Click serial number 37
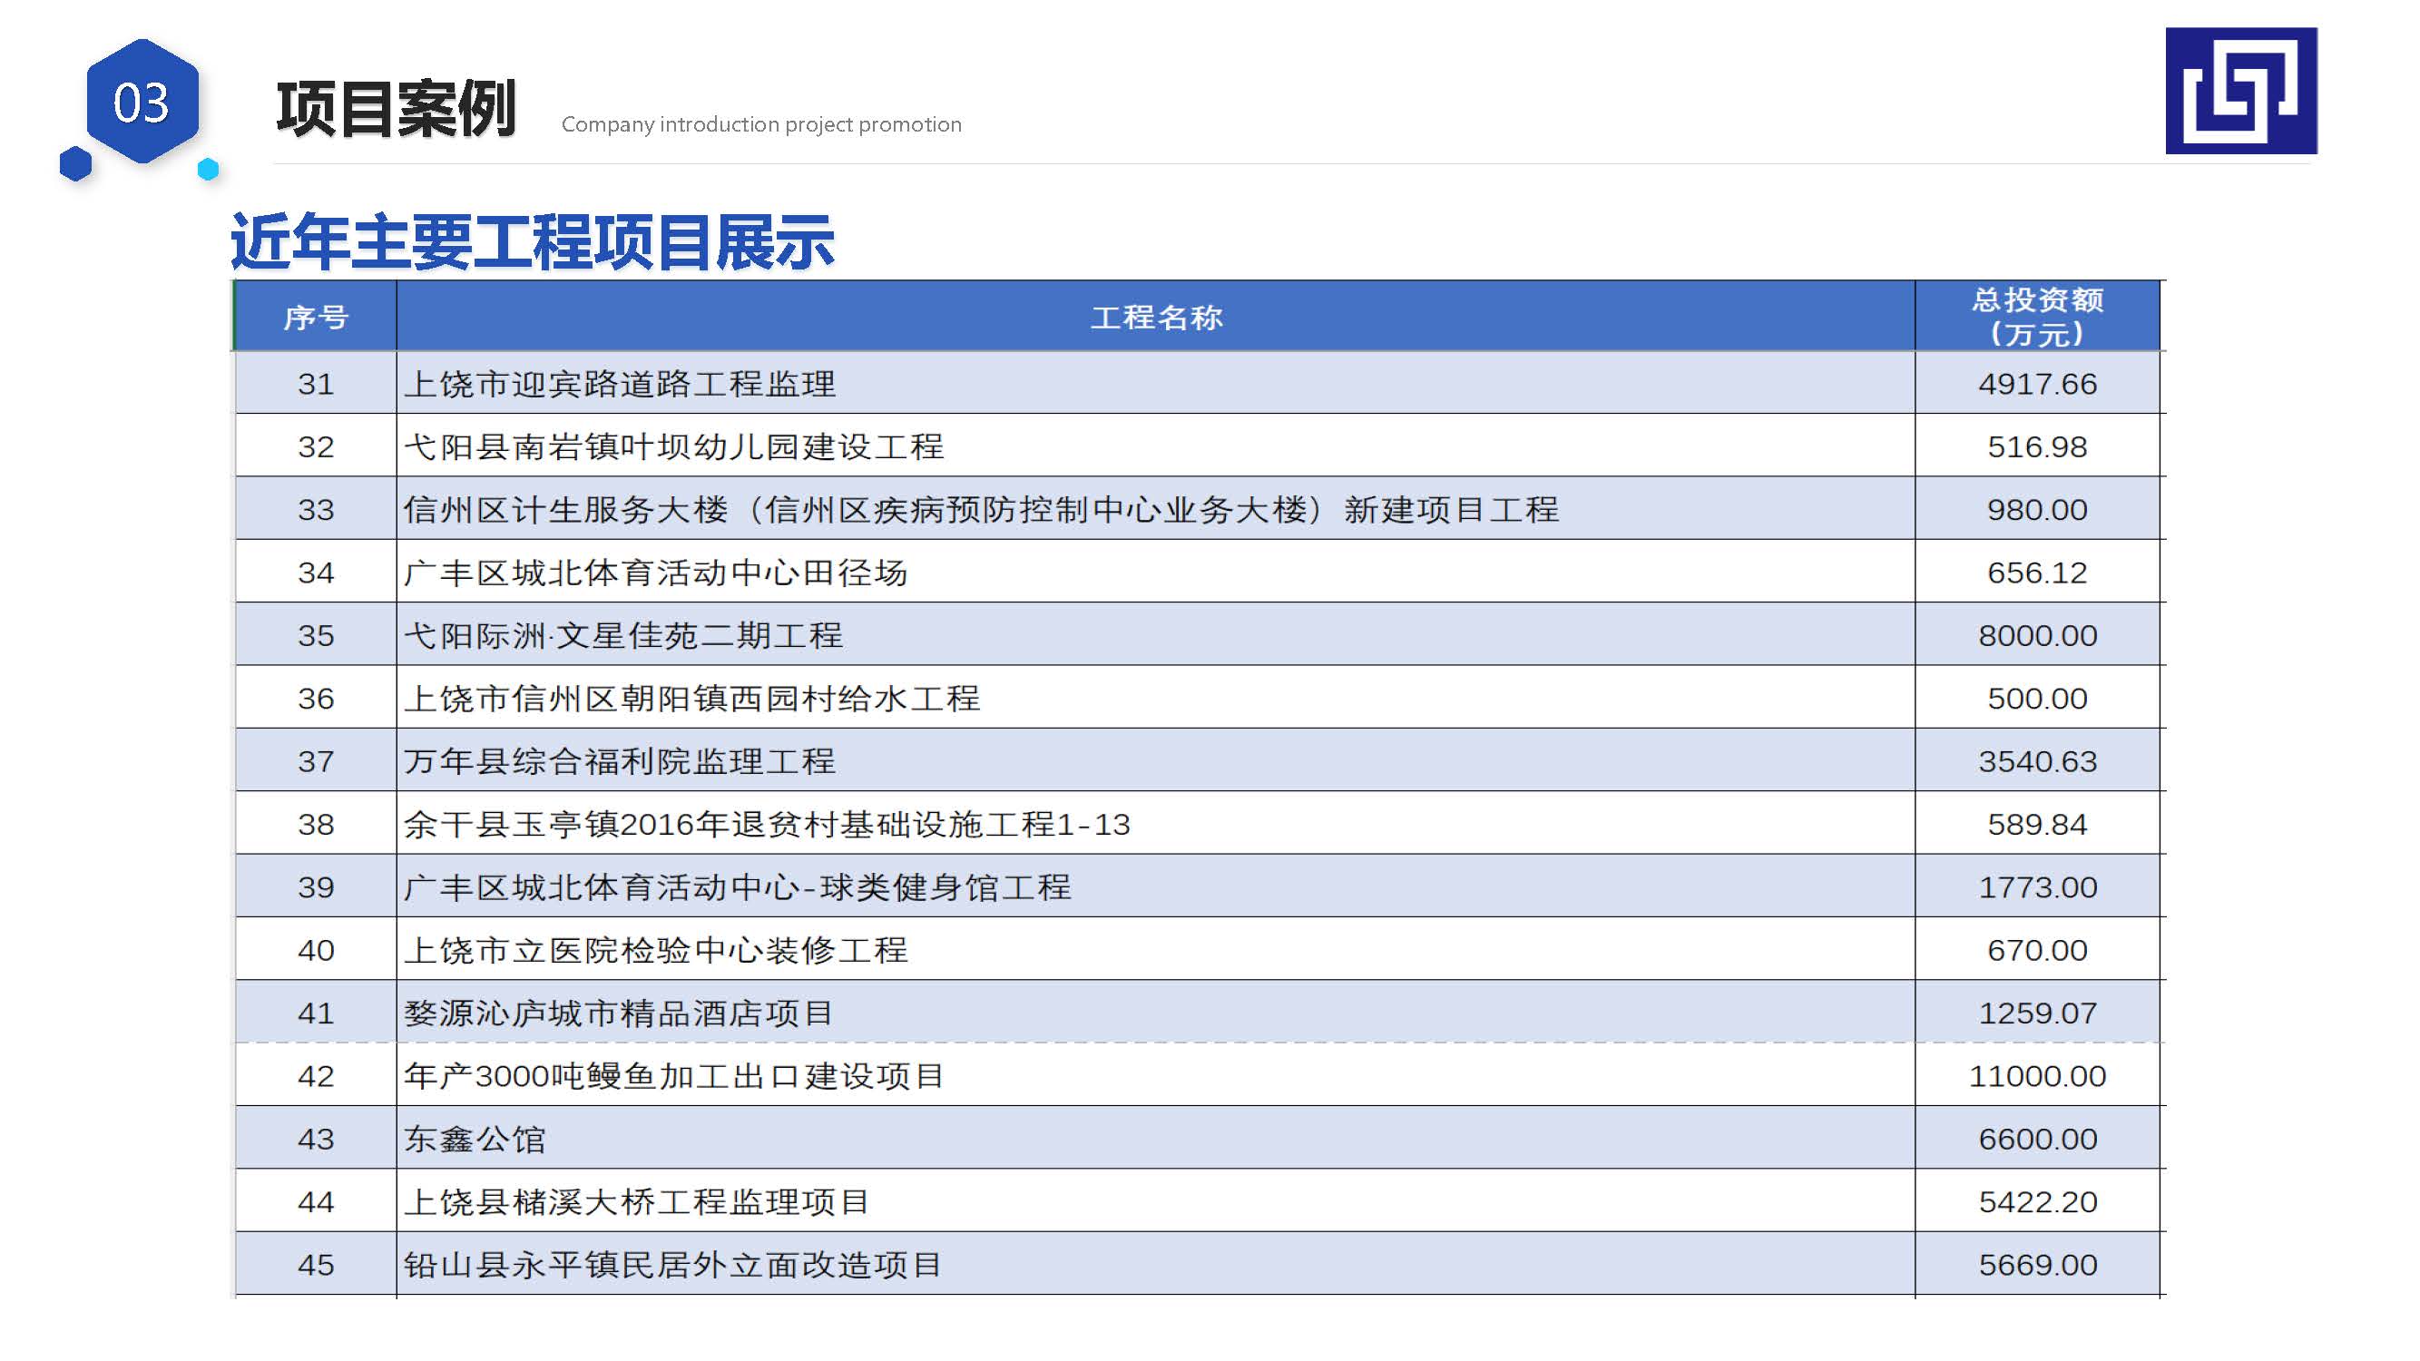Screen dimensions: 2420x1361 click(x=316, y=761)
